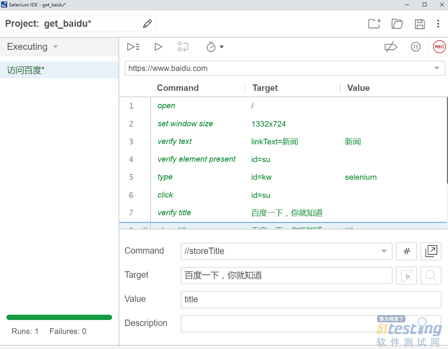Expand the command editor dropdown arrow
The image size is (448, 349).
pos(384,251)
